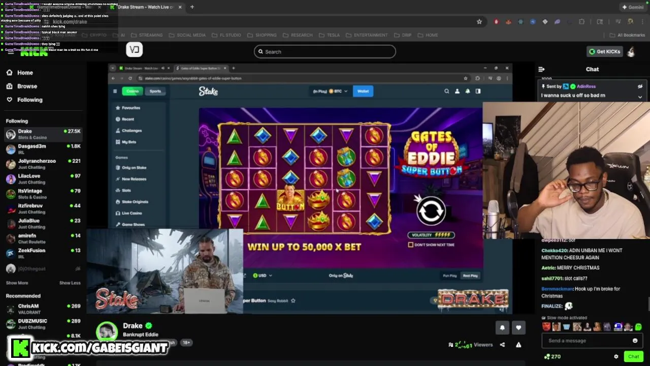Image resolution: width=650 pixels, height=366 pixels.
Task: Click the Kick sidebar Home icon
Action: tap(9, 73)
